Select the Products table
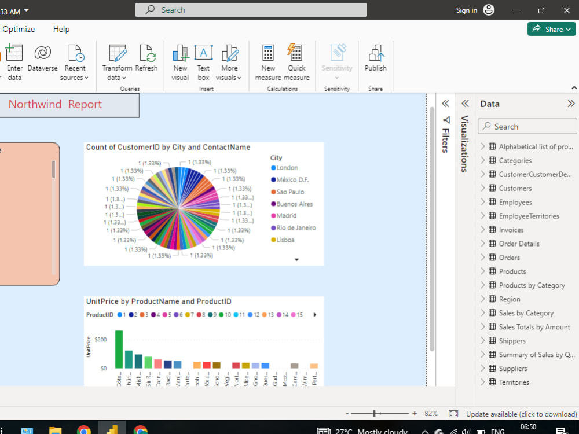Viewport: 579px width, 434px height. click(x=512, y=271)
